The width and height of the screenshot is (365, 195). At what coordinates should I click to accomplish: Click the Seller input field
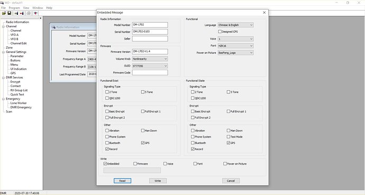tap(150, 38)
